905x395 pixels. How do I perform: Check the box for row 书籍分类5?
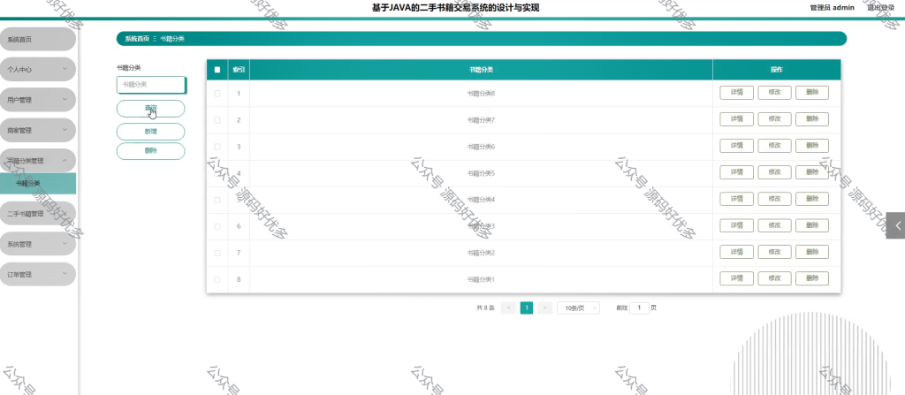coord(217,173)
